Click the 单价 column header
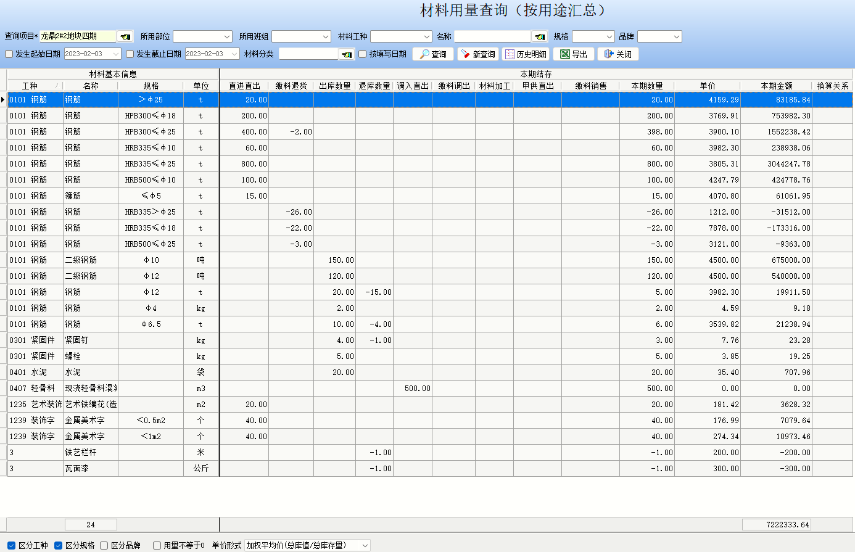The height and width of the screenshot is (552, 855). click(708, 86)
